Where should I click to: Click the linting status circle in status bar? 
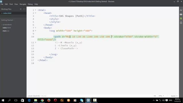point(167,96)
